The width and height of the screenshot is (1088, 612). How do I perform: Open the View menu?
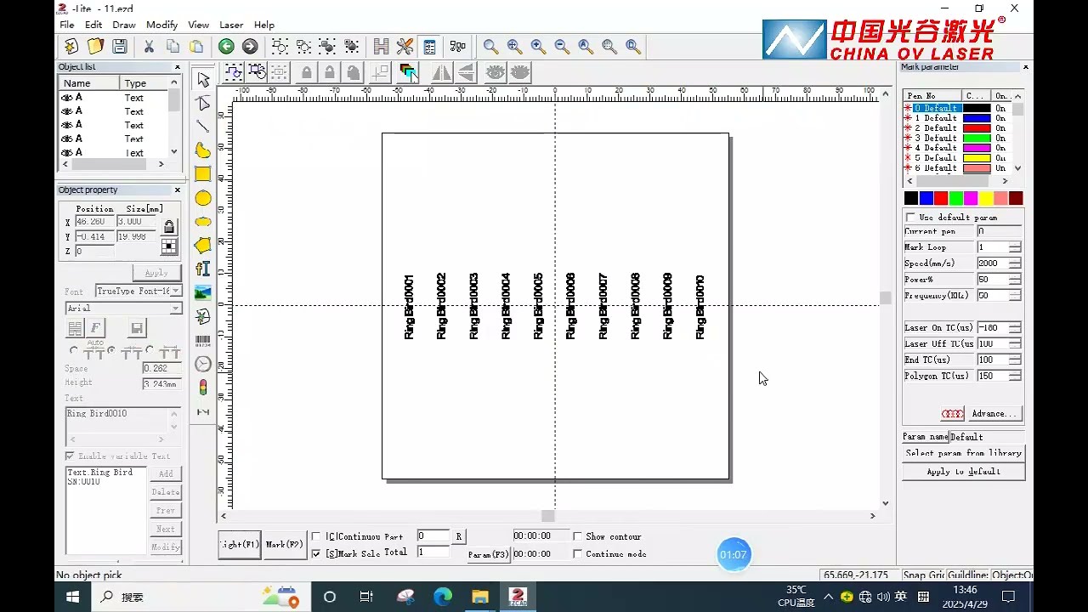pos(199,25)
